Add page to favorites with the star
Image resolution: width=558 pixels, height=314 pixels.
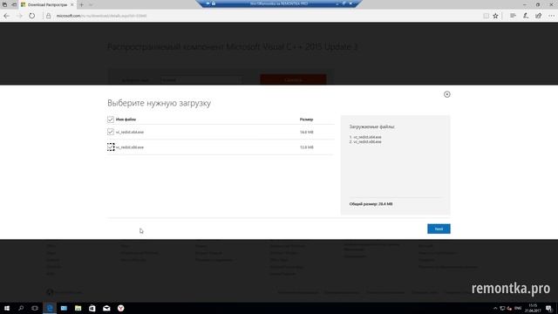pyautogui.click(x=495, y=16)
